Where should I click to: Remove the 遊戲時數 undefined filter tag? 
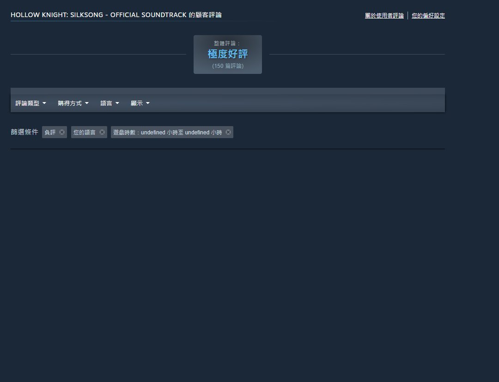tap(228, 132)
